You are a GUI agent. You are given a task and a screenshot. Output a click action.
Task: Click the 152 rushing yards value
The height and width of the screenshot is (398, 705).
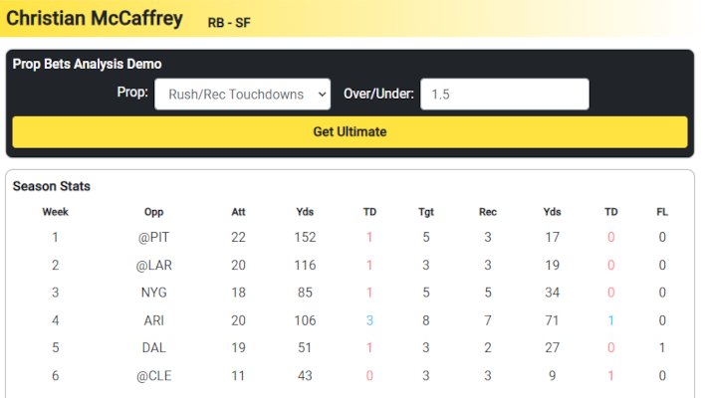[x=305, y=237]
